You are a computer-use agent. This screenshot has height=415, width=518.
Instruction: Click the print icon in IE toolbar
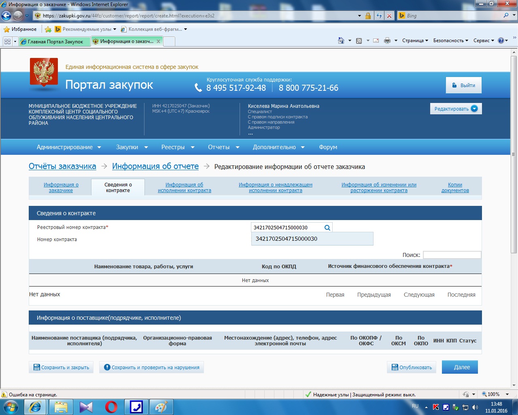click(x=387, y=41)
